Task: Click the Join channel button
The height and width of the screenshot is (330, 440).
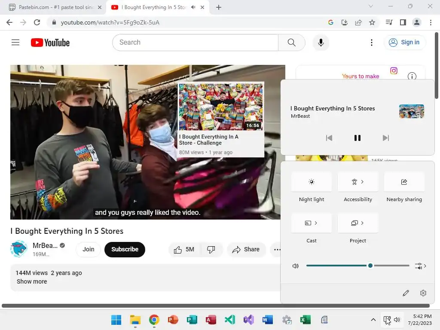Action: pyautogui.click(x=89, y=250)
